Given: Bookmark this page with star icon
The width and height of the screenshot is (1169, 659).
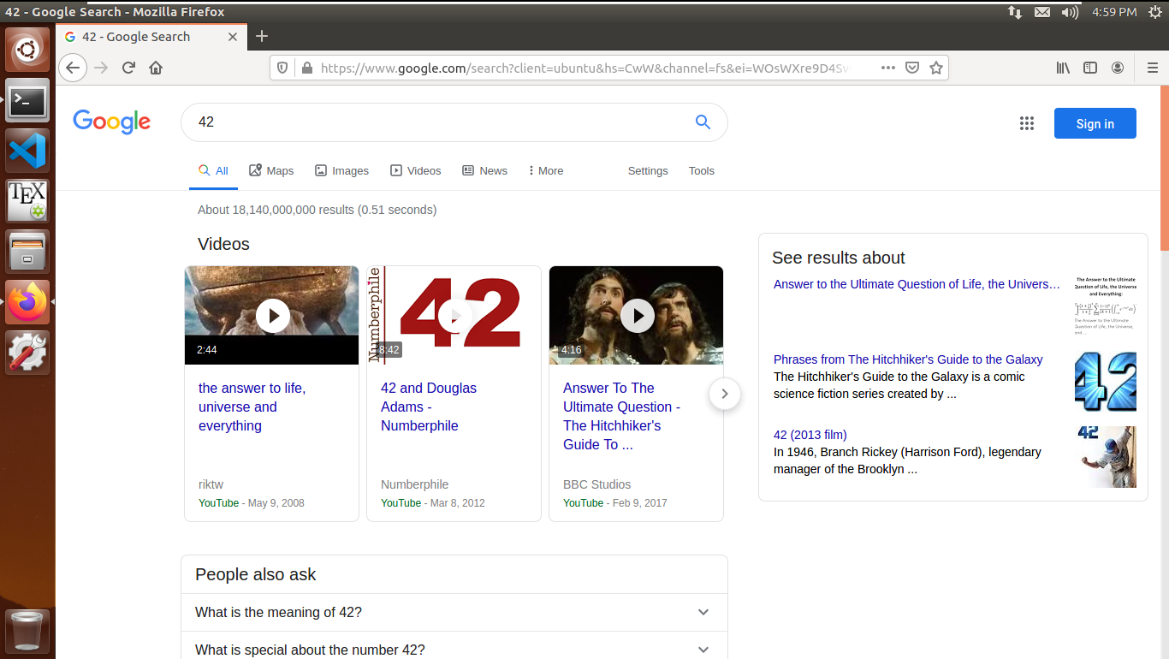Looking at the screenshot, I should [936, 68].
